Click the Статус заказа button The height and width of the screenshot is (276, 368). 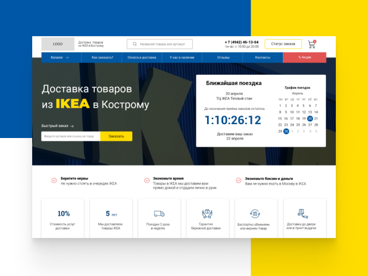point(283,44)
